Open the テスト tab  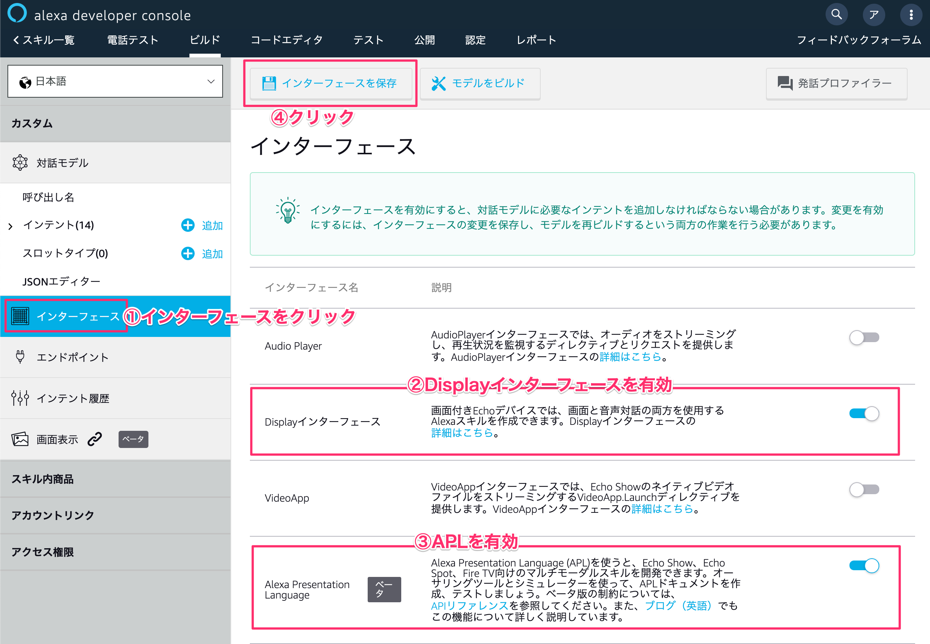(368, 40)
